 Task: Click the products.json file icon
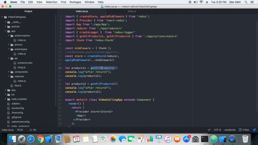15,63
